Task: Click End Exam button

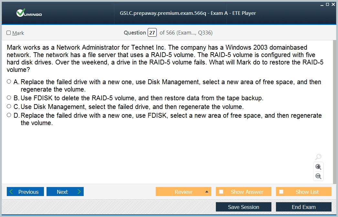Action: [303, 207]
